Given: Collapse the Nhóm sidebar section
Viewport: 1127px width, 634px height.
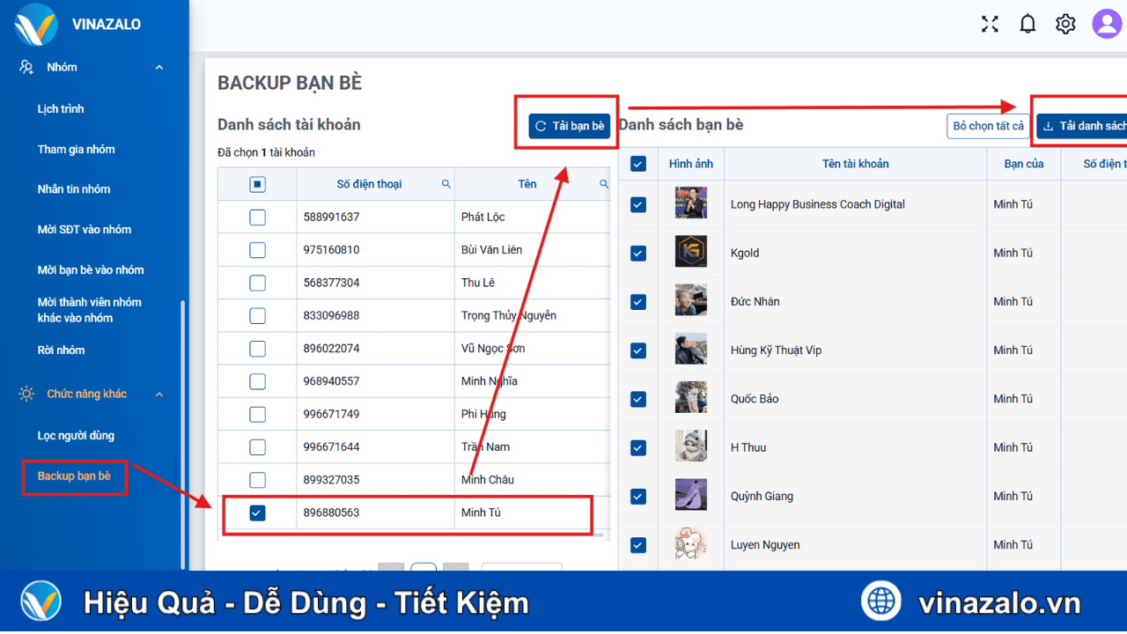Looking at the screenshot, I should (x=158, y=66).
